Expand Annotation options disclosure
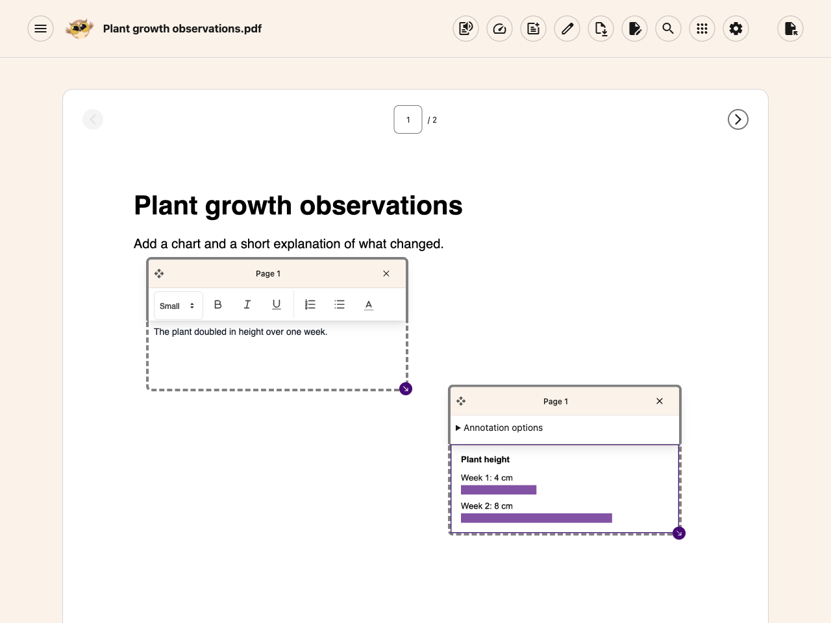831x623 pixels. pyautogui.click(x=499, y=428)
